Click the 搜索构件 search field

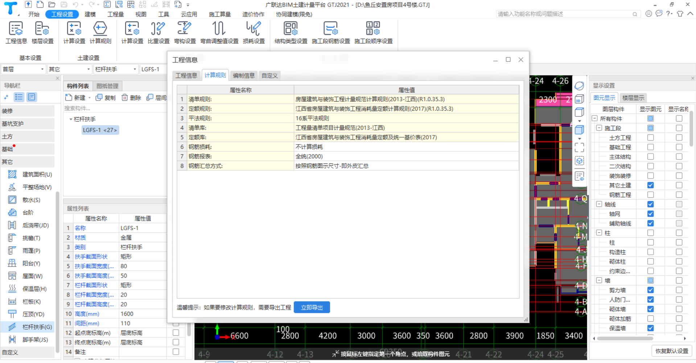115,109
